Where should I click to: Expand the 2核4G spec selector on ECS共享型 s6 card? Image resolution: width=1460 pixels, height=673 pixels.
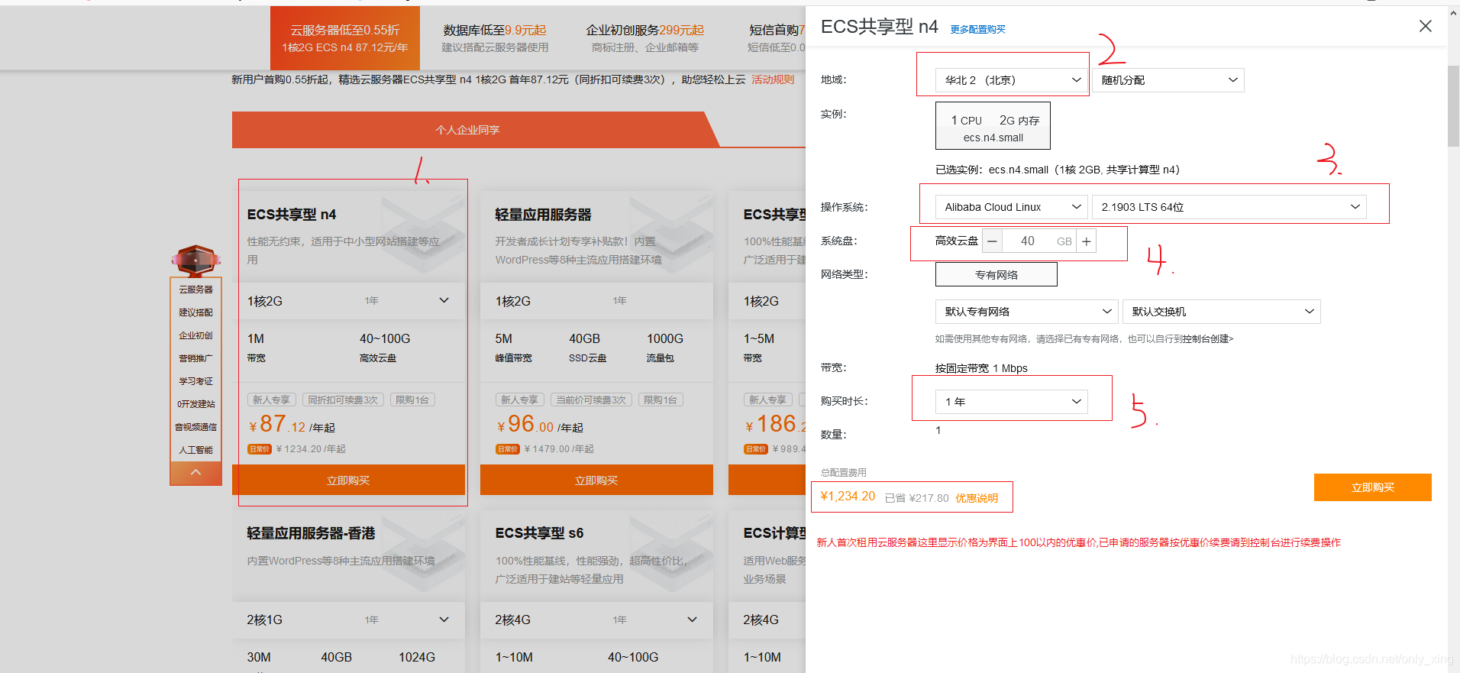coord(596,620)
